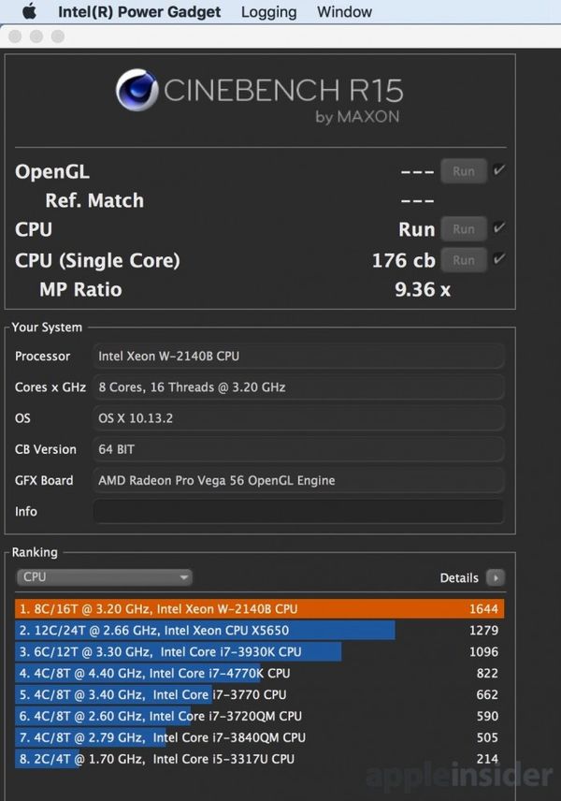Viewport: 561px width, 801px height.
Task: Toggle the CPU Single Core checkbox
Action: (498, 259)
